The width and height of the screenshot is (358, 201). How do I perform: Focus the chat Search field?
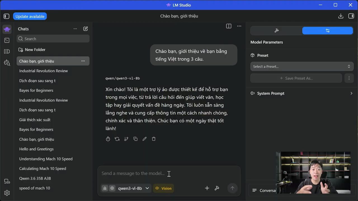pos(53,39)
